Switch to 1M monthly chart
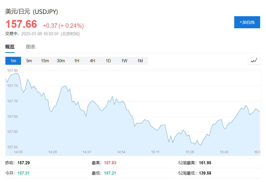This screenshot has height=182, width=266. [140, 61]
